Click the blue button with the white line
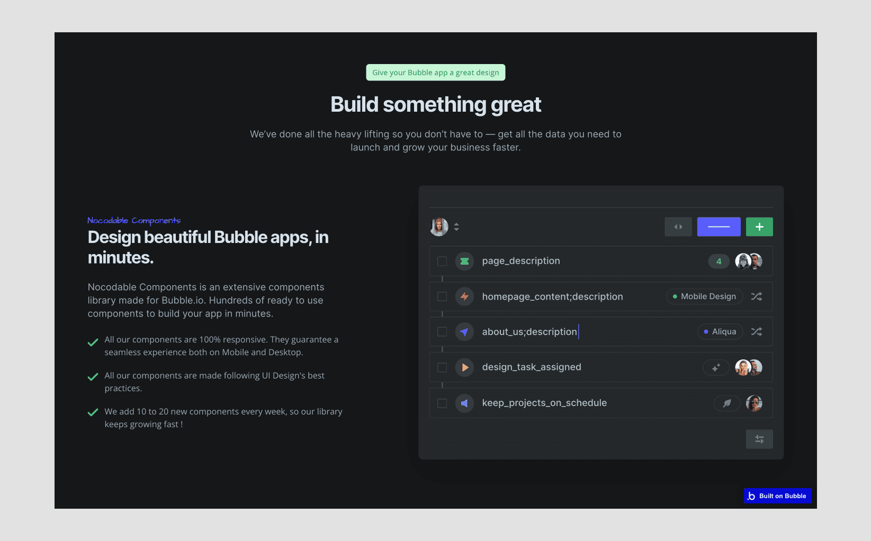Viewport: 871px width, 541px height. pyautogui.click(x=719, y=227)
